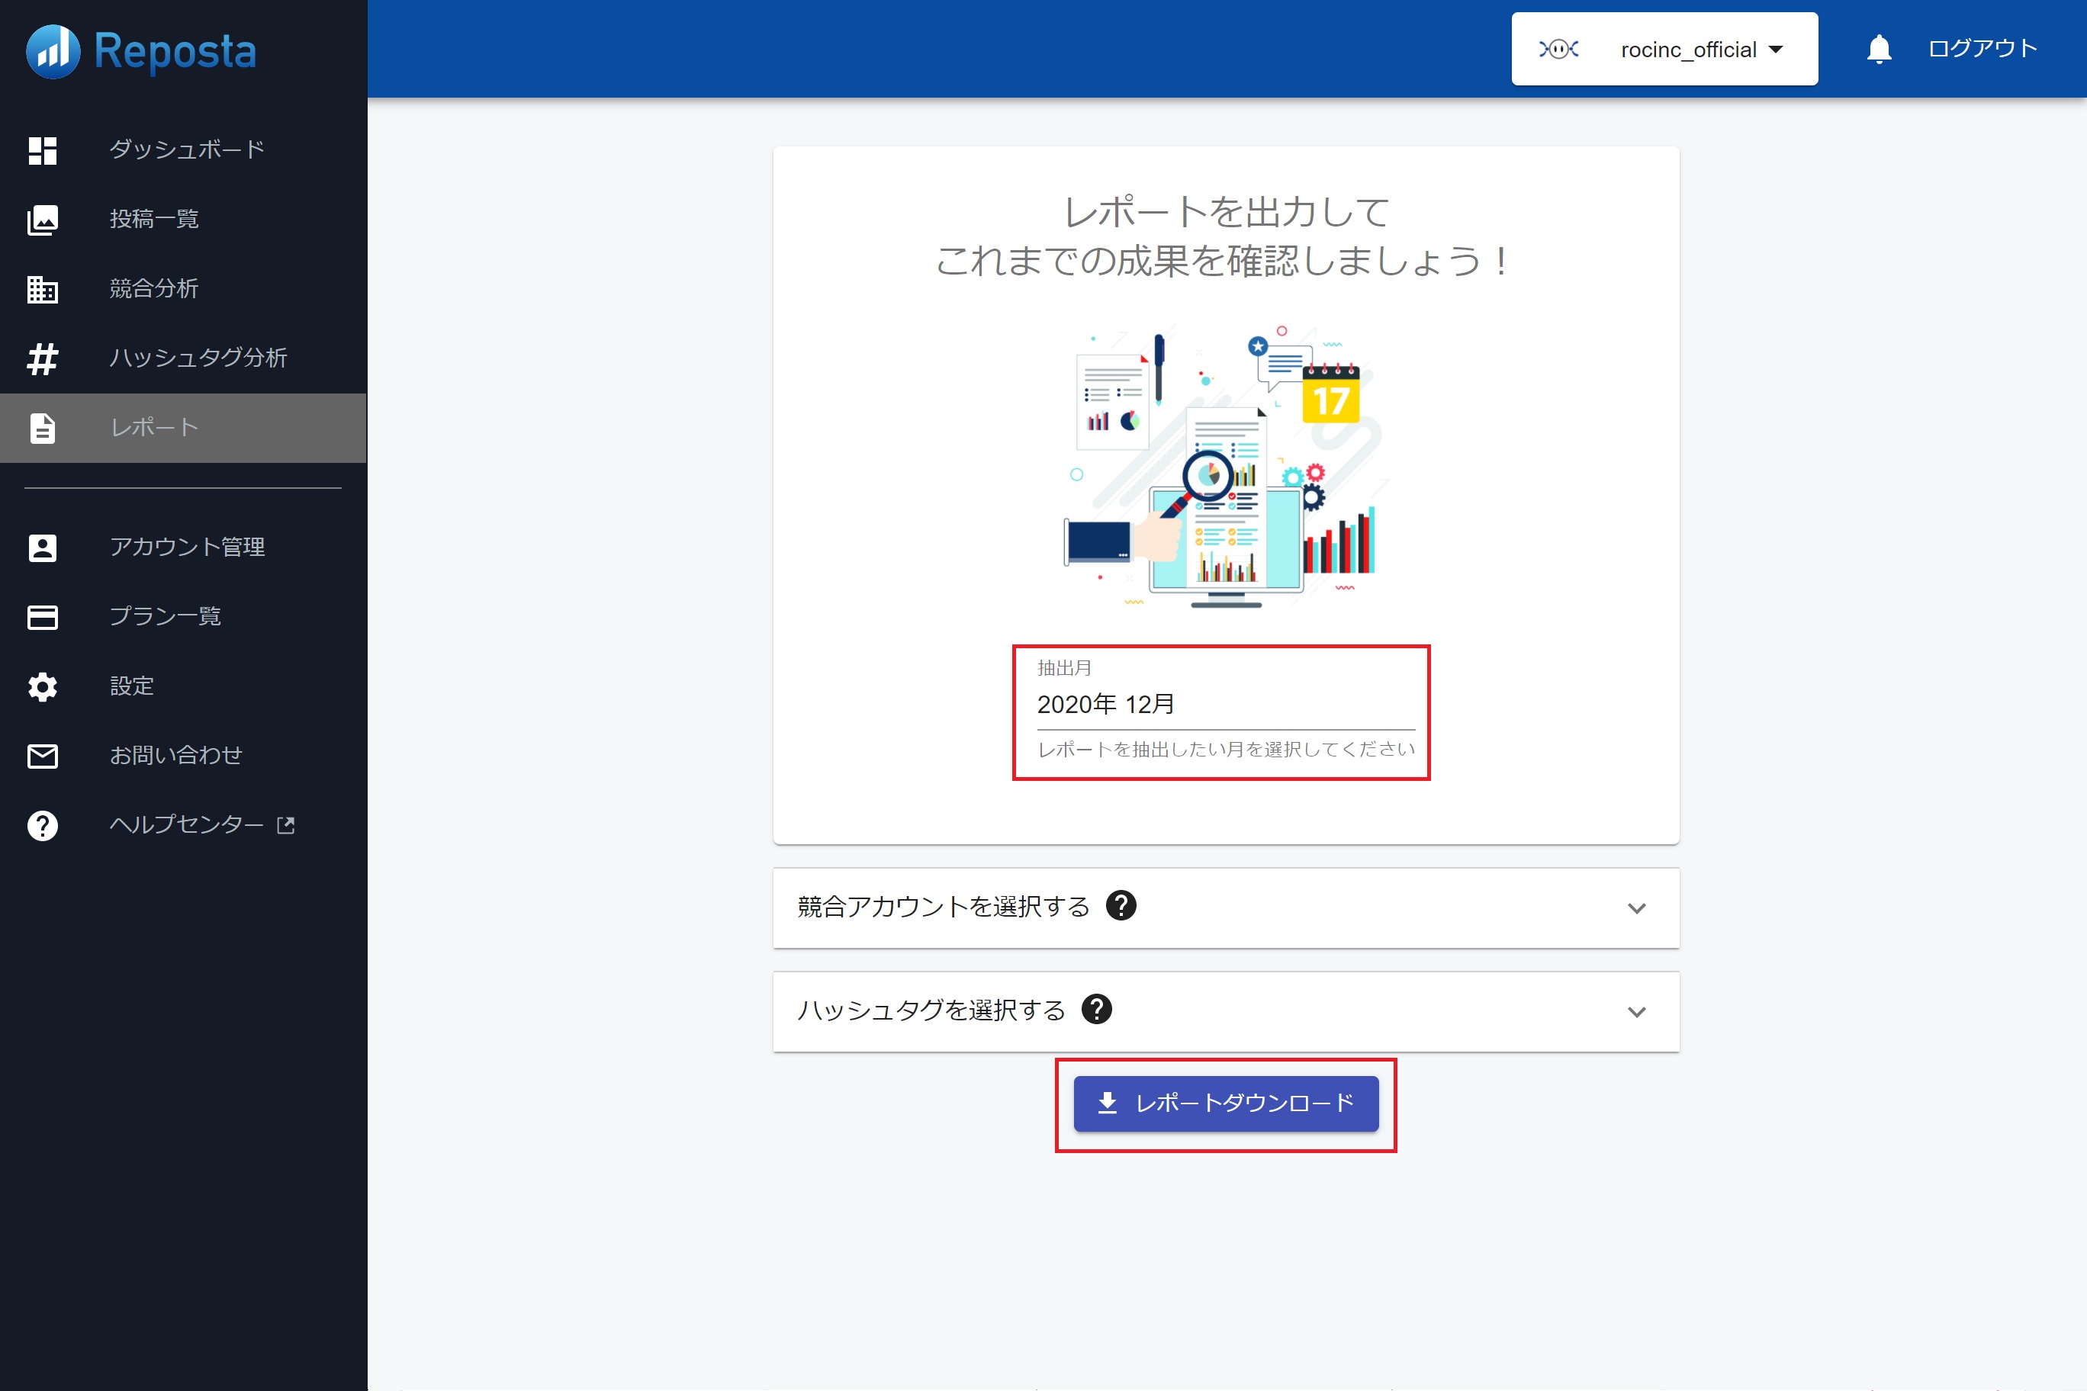The height and width of the screenshot is (1391, 2087).
Task: Click the プラン一覧 credit card icon
Action: coord(43,616)
